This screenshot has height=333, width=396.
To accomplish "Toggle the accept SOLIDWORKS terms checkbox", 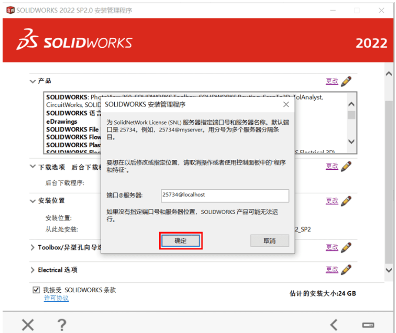I will [x=36, y=290].
